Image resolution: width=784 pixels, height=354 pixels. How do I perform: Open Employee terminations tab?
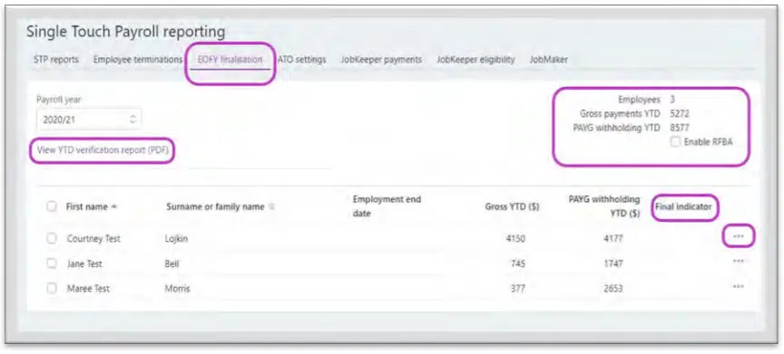click(x=138, y=60)
